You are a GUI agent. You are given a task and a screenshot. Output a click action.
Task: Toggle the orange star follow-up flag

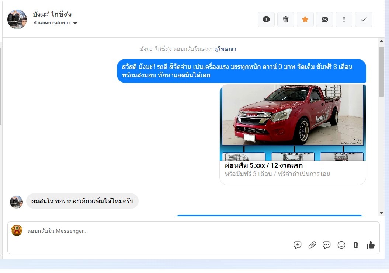(x=305, y=20)
